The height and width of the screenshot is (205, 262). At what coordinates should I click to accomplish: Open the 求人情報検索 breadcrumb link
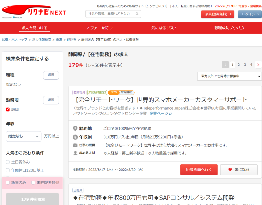(42, 40)
